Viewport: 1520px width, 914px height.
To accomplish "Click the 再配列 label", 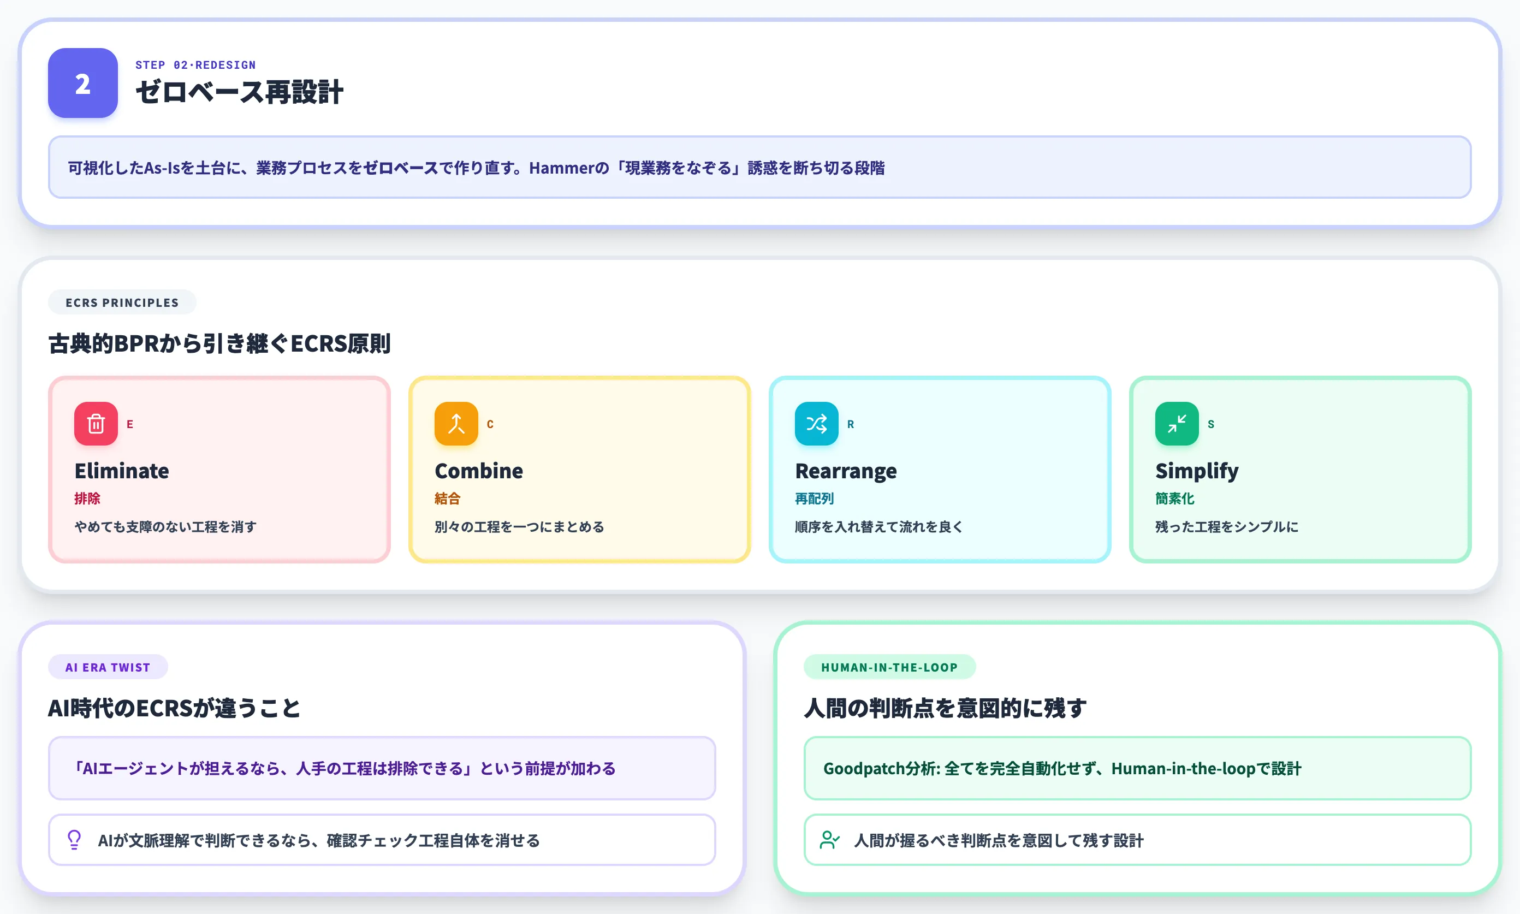I will click(x=814, y=498).
